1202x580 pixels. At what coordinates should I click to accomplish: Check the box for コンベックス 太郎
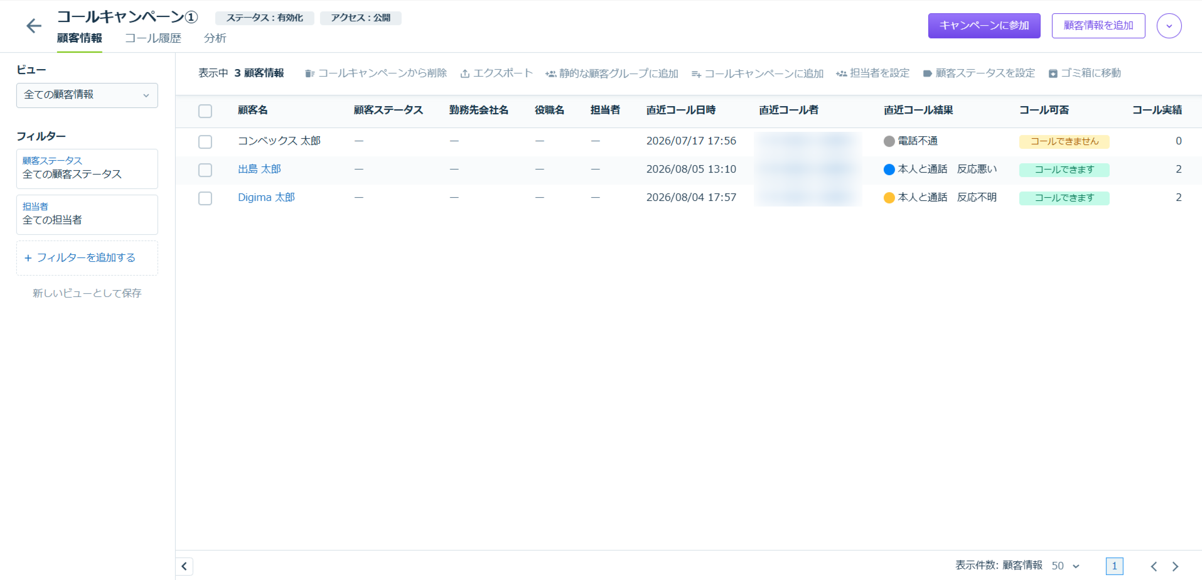[x=205, y=142]
